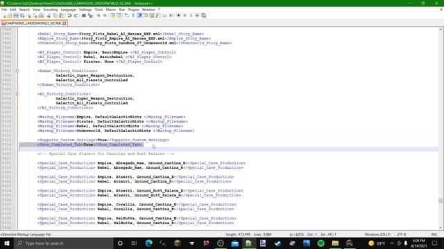The image size is (444, 249).
Task: Toggle the highlighted Indent Guide button
Action: click(139, 15)
